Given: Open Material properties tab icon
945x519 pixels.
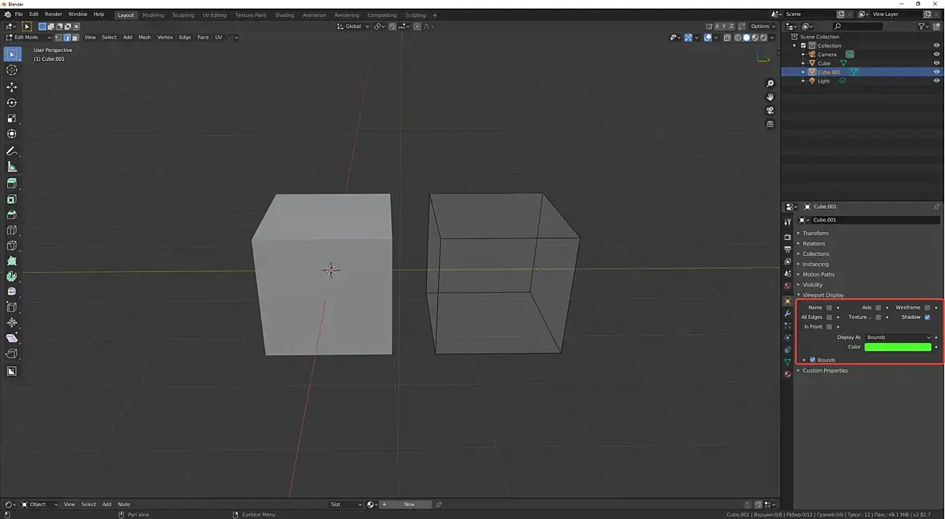Looking at the screenshot, I should 788,374.
